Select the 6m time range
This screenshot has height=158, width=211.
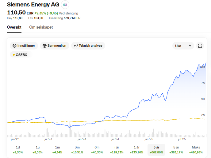[97, 150]
